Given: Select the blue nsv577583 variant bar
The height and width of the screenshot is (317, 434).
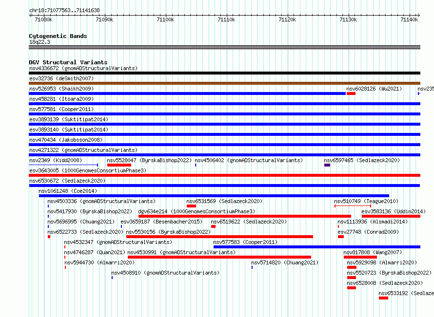Looking at the screenshot, I should click(x=317, y=247).
